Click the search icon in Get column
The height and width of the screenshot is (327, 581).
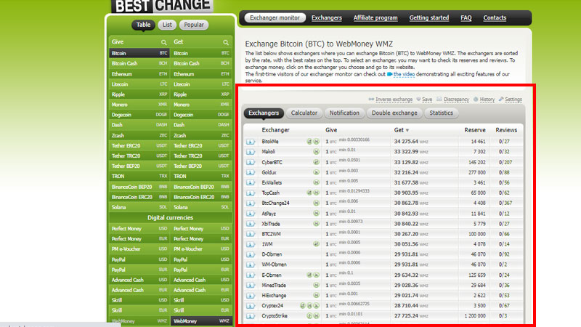pos(226,42)
